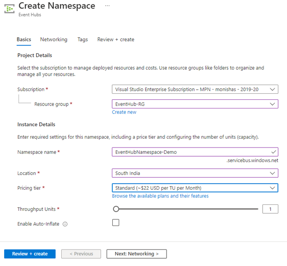This screenshot has height=266, width=287.
Task: Click the Project Details heading
Action: click(35, 55)
